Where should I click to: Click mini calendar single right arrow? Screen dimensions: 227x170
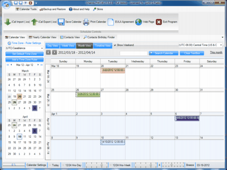coord(38,65)
